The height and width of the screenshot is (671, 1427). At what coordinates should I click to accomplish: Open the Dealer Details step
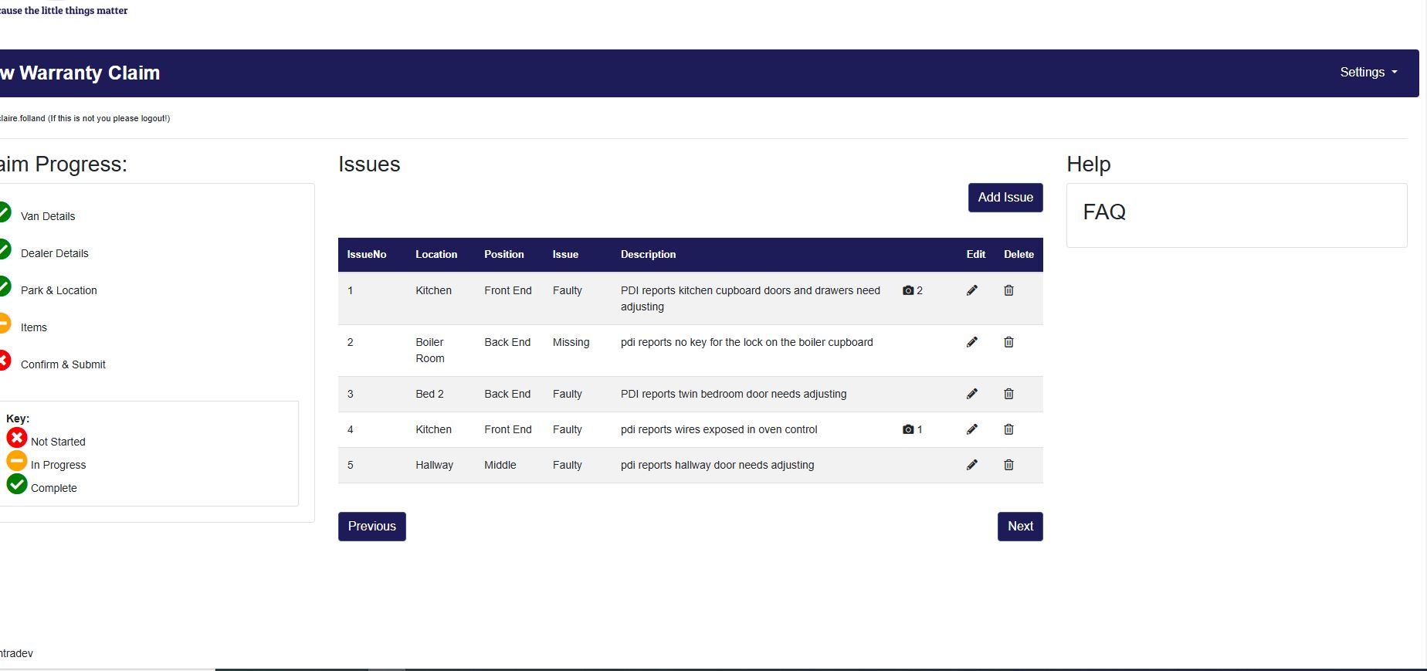pyautogui.click(x=54, y=253)
